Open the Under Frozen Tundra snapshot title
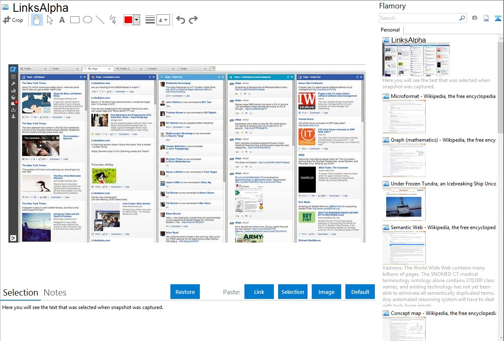The image size is (504, 341). coord(443,183)
